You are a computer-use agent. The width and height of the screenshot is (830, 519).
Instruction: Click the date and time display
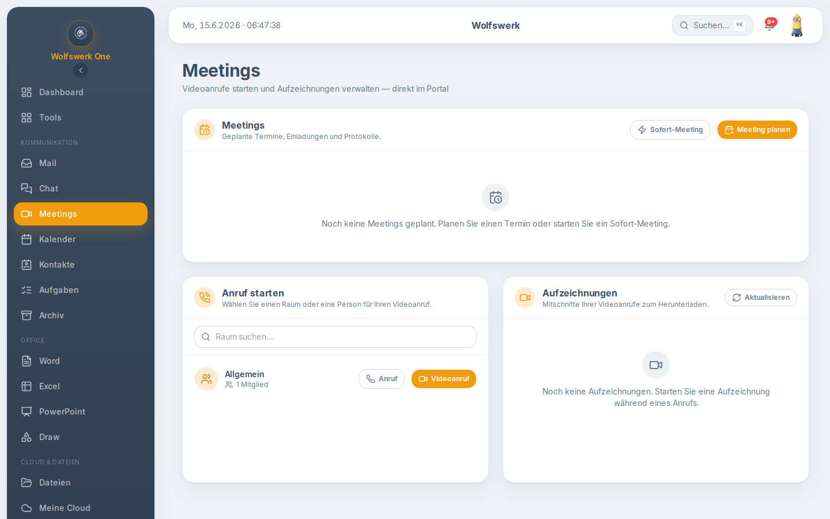pos(232,25)
